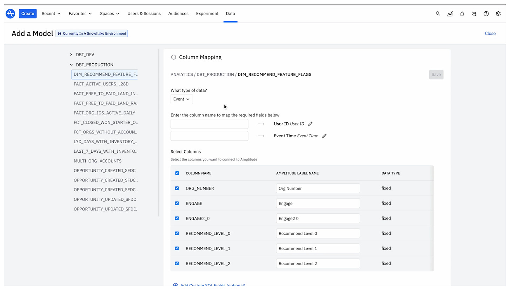The height and width of the screenshot is (289, 511).
Task: Open the notifications bell icon
Action: pyautogui.click(x=462, y=14)
